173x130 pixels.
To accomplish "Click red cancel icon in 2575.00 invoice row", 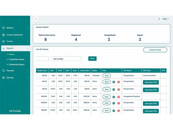I will coord(119,97).
